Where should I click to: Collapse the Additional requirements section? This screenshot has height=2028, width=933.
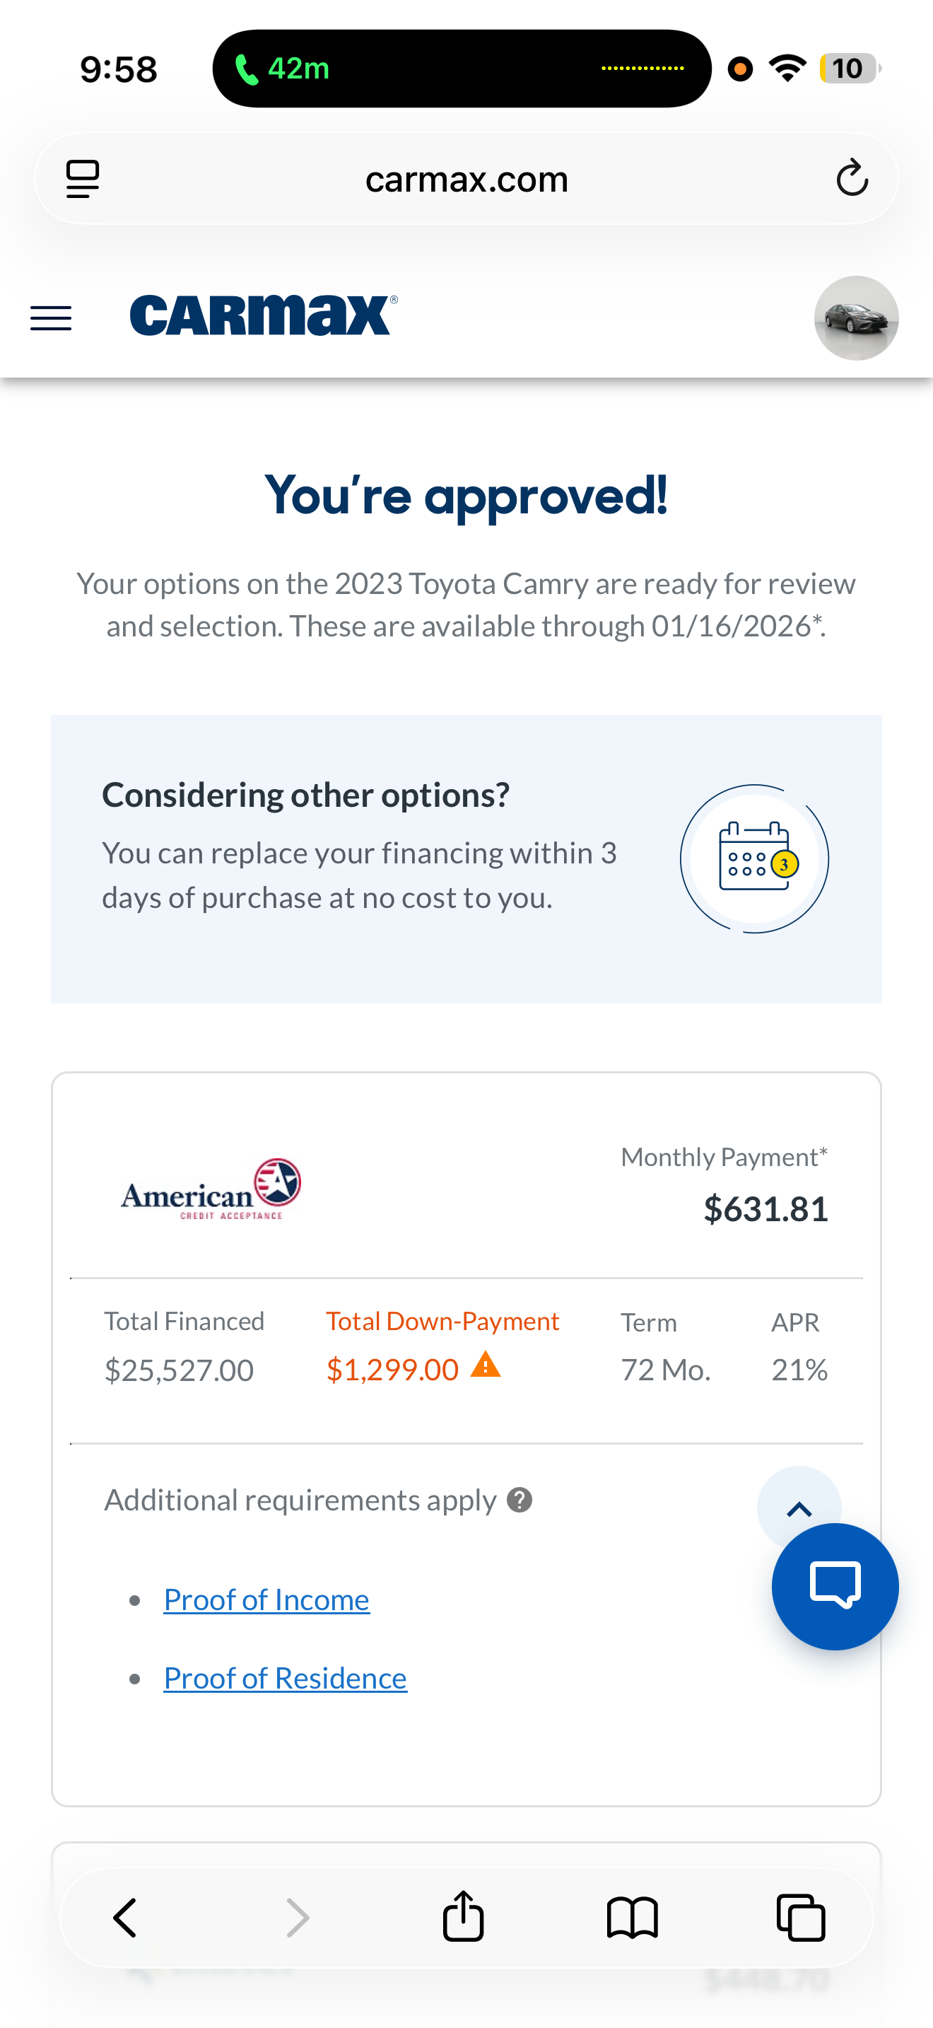[x=799, y=1508]
